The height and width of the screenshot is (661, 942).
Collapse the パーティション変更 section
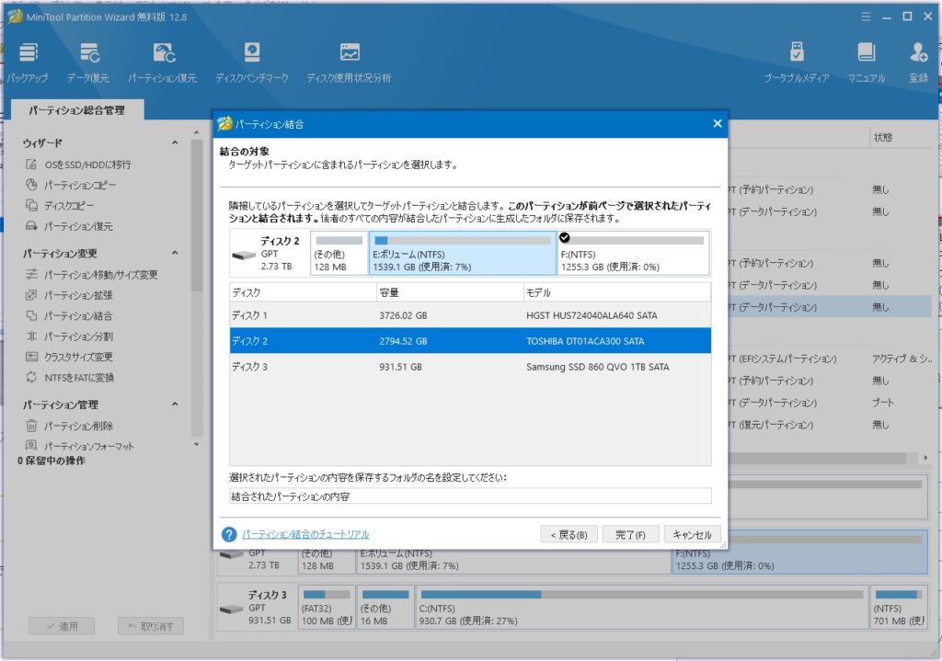(175, 254)
